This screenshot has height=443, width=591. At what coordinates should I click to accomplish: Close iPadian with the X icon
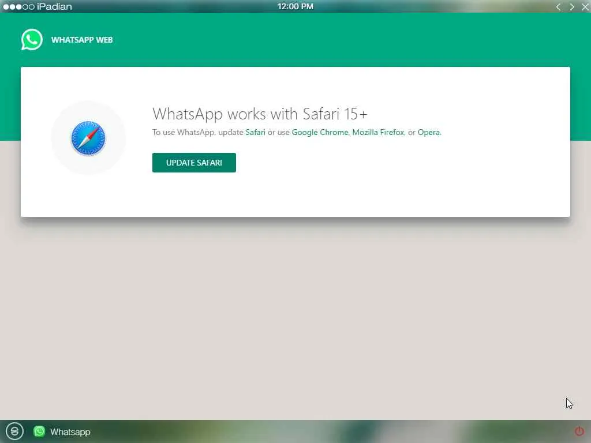point(585,7)
